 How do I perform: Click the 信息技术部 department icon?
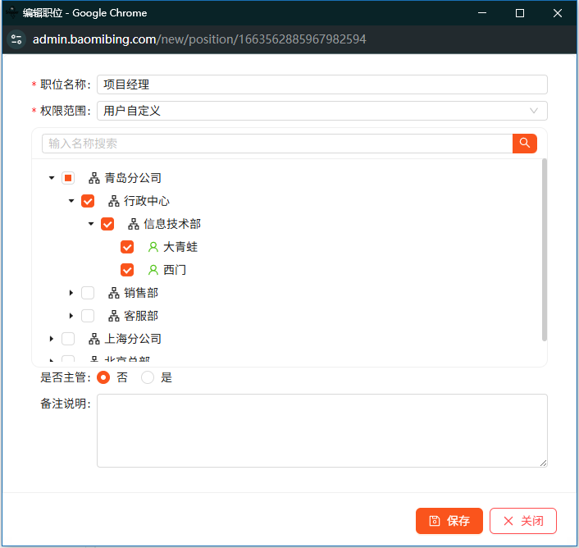(134, 224)
